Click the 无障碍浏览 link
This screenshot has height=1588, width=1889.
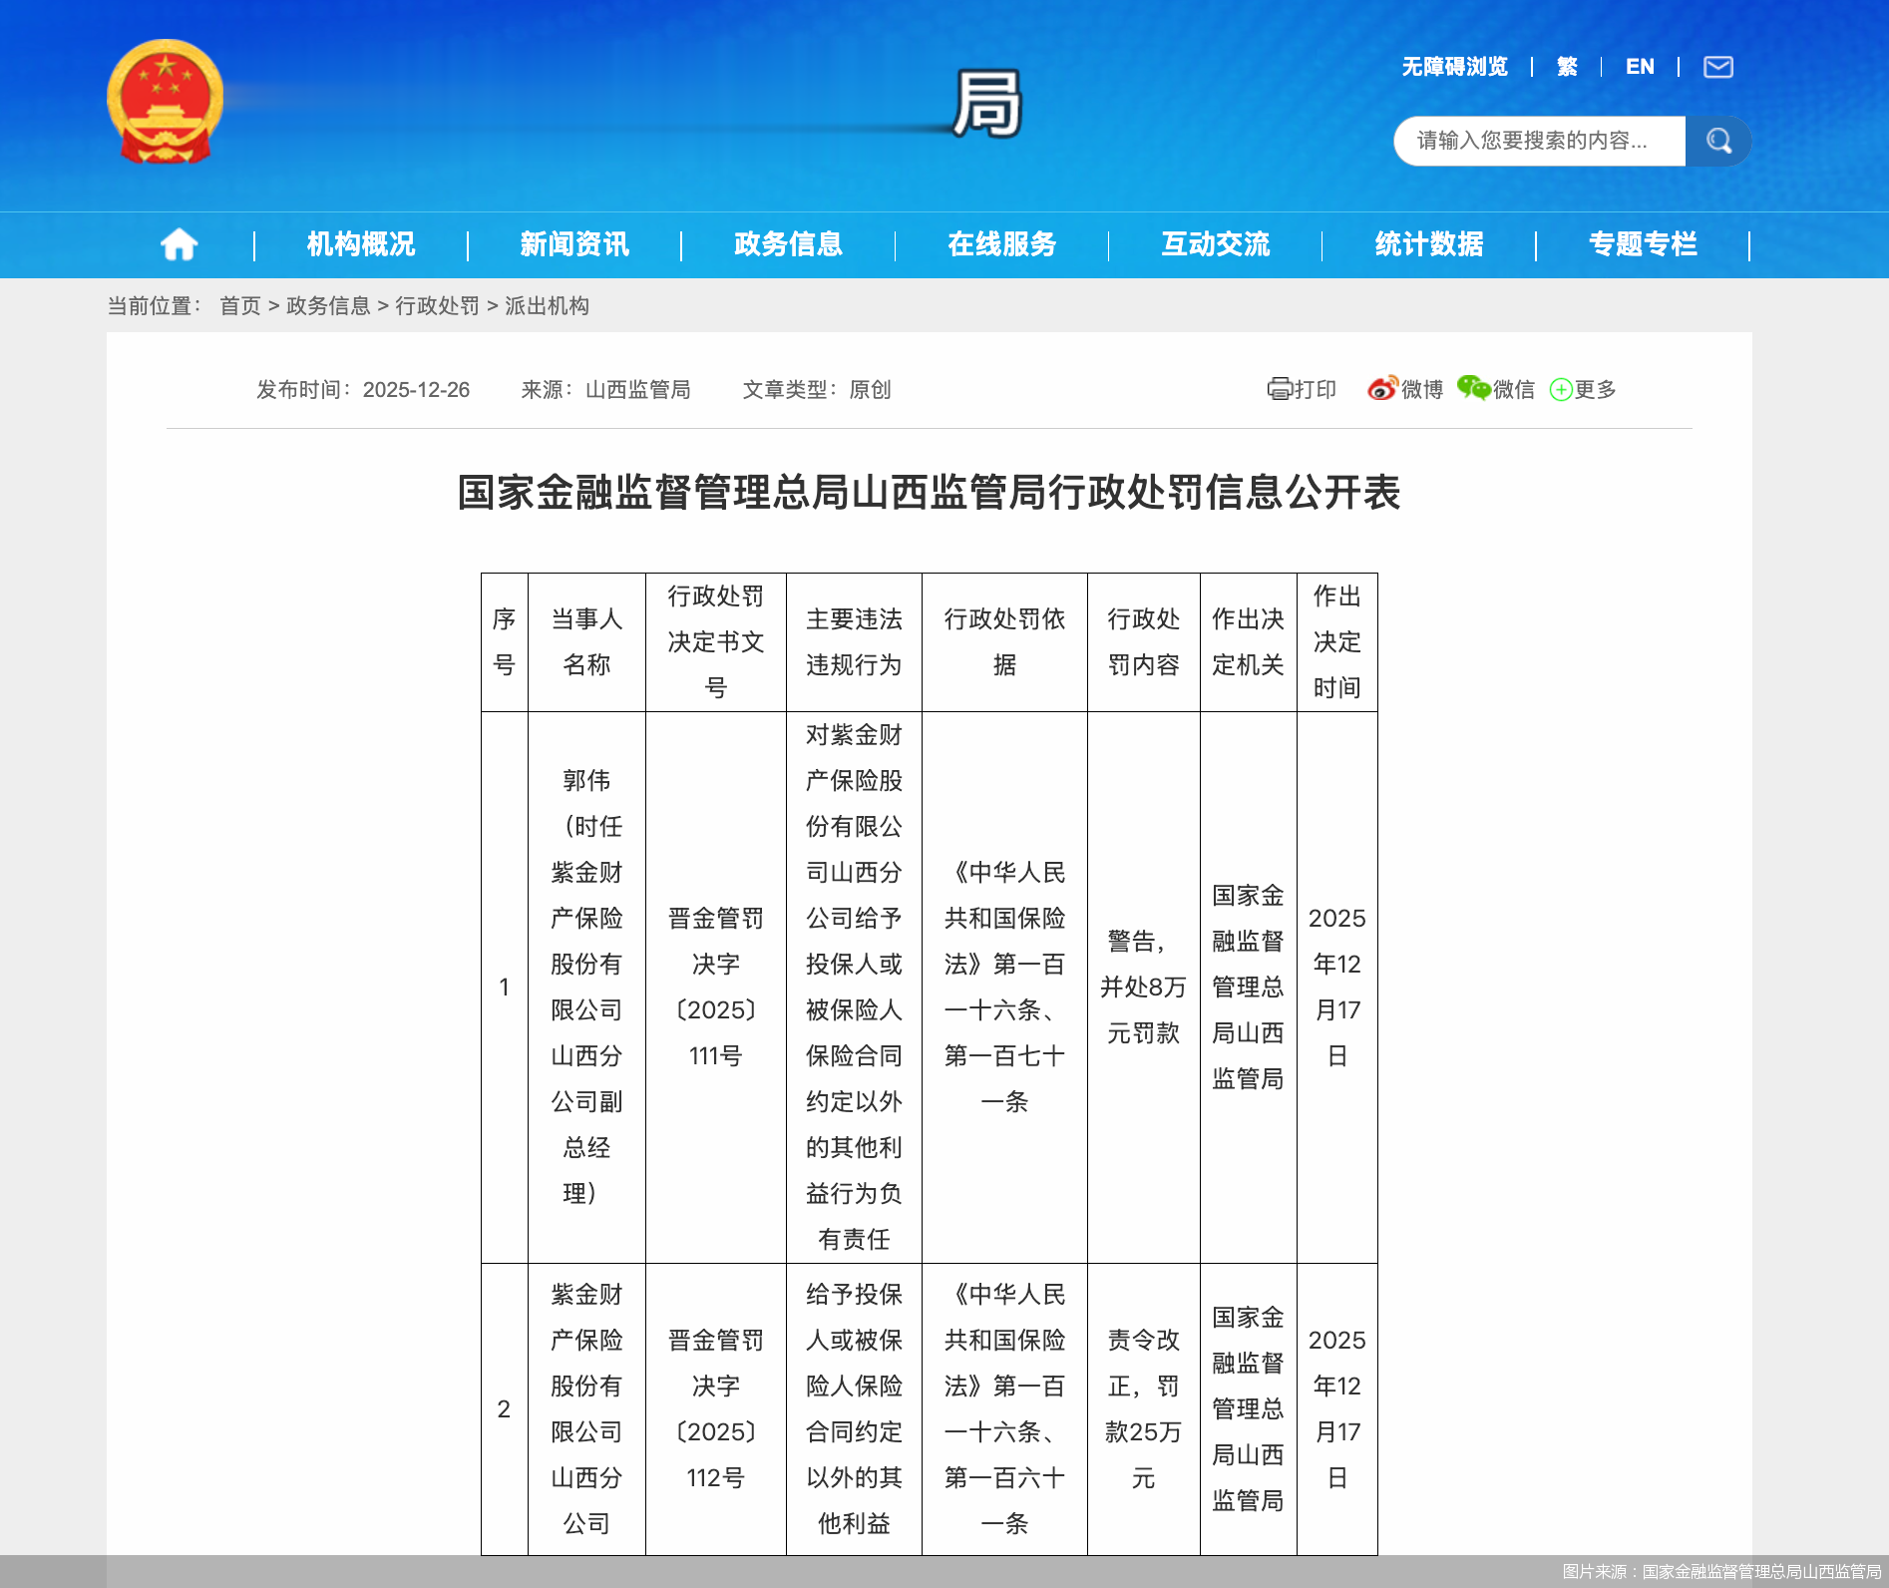[1454, 67]
